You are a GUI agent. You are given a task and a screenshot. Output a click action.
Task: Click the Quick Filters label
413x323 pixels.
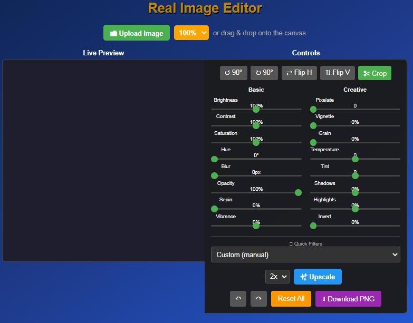(x=306, y=244)
